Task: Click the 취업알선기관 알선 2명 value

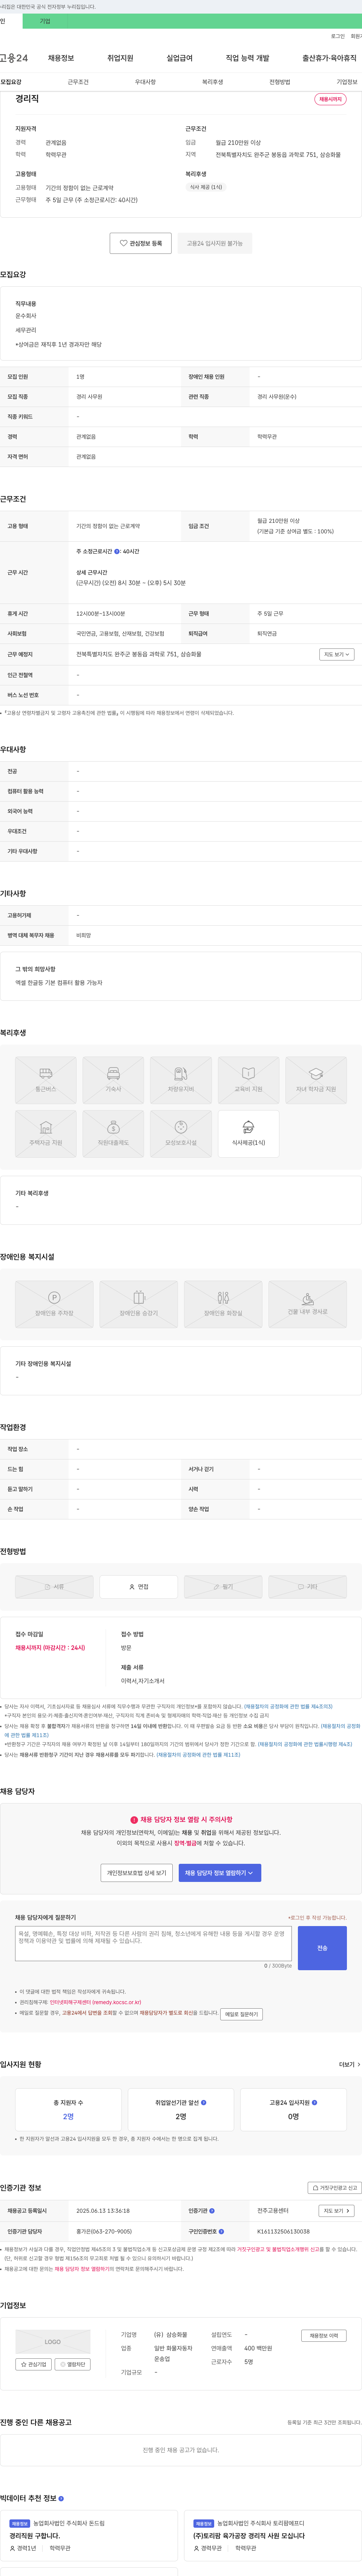Action: [181, 2116]
